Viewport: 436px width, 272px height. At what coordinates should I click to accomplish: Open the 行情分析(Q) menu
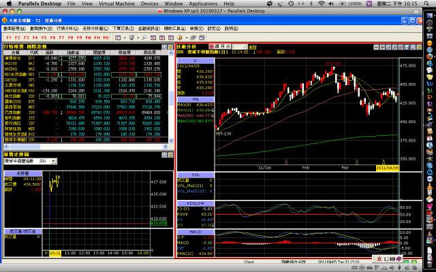[67, 29]
